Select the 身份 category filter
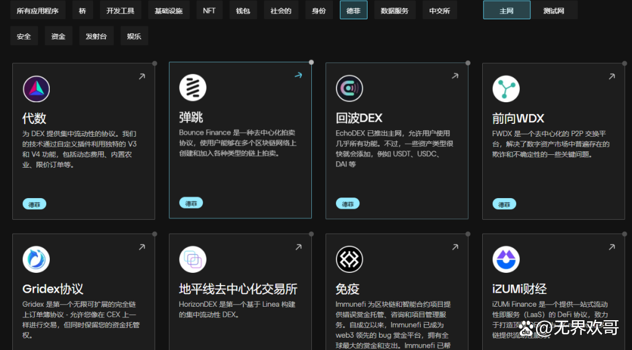Viewport: 632px width, 350px height. 319,11
